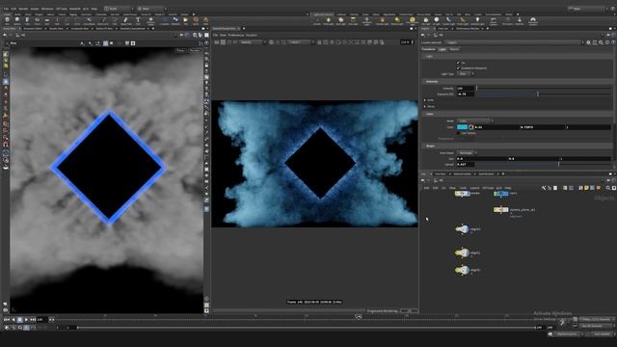Jump to last frame on playbar

33,320
